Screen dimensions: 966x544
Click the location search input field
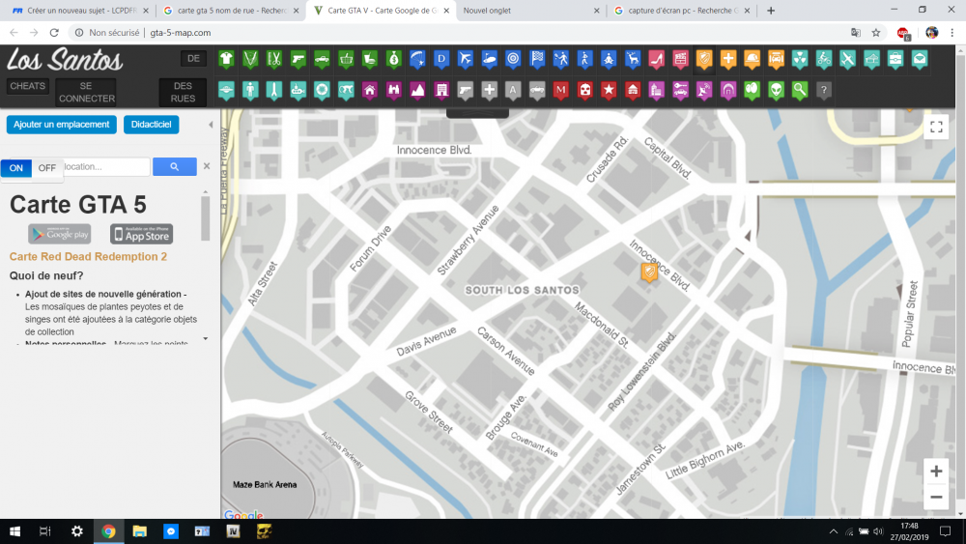tap(106, 166)
